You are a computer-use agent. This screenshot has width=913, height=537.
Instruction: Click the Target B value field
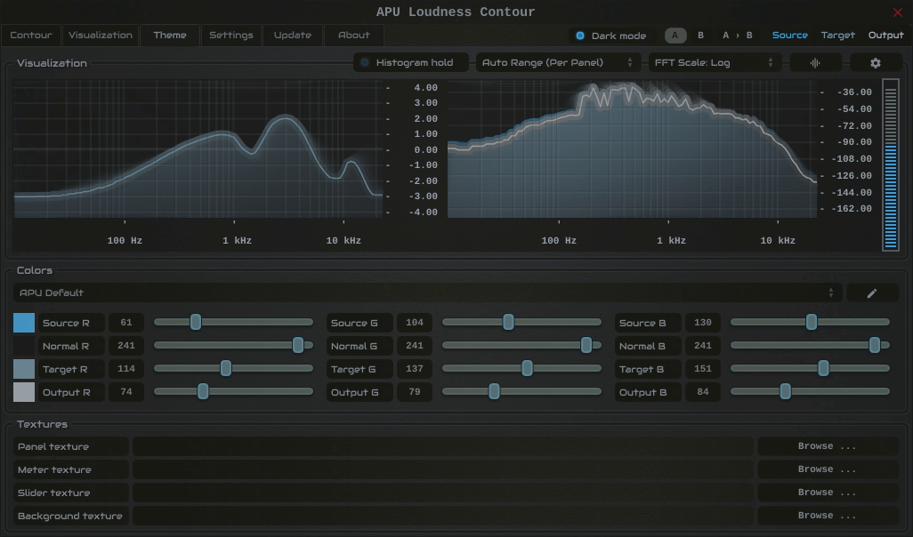[x=703, y=369]
